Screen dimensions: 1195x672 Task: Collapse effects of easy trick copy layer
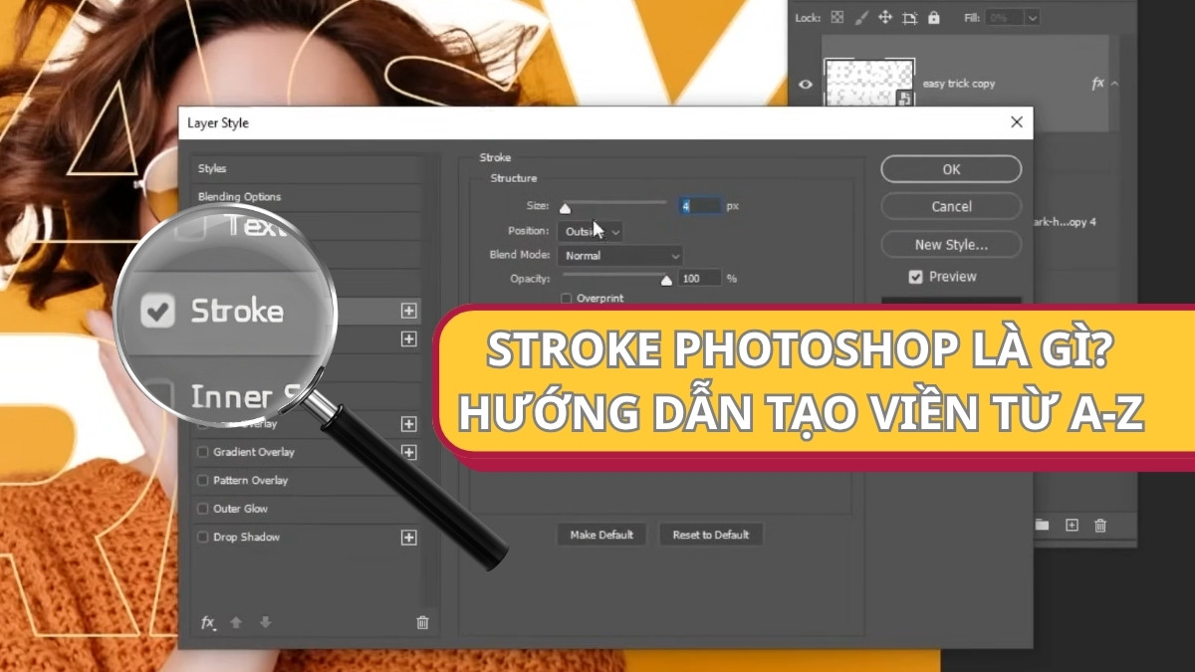pos(1114,84)
